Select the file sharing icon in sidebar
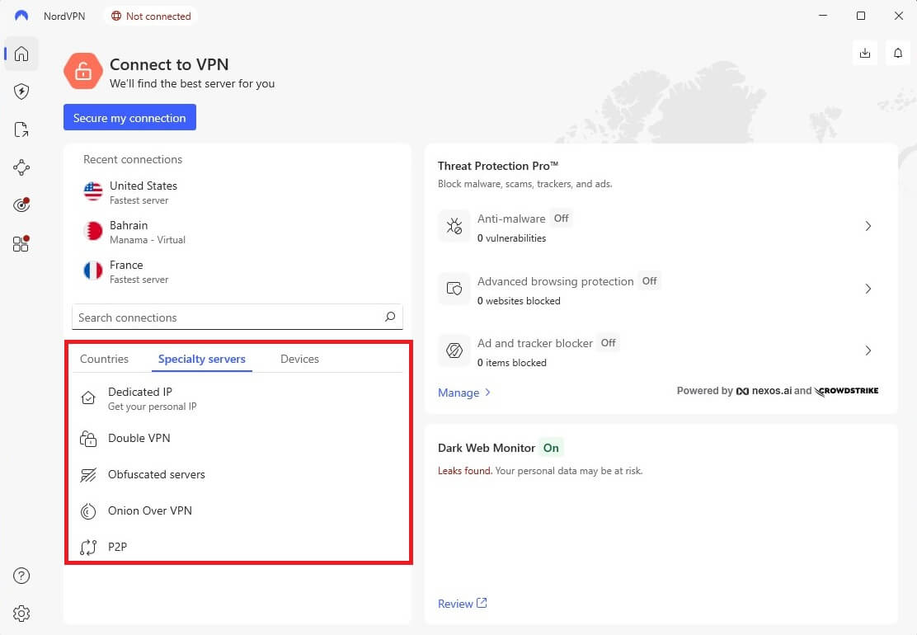This screenshot has height=635, width=917. [x=21, y=129]
